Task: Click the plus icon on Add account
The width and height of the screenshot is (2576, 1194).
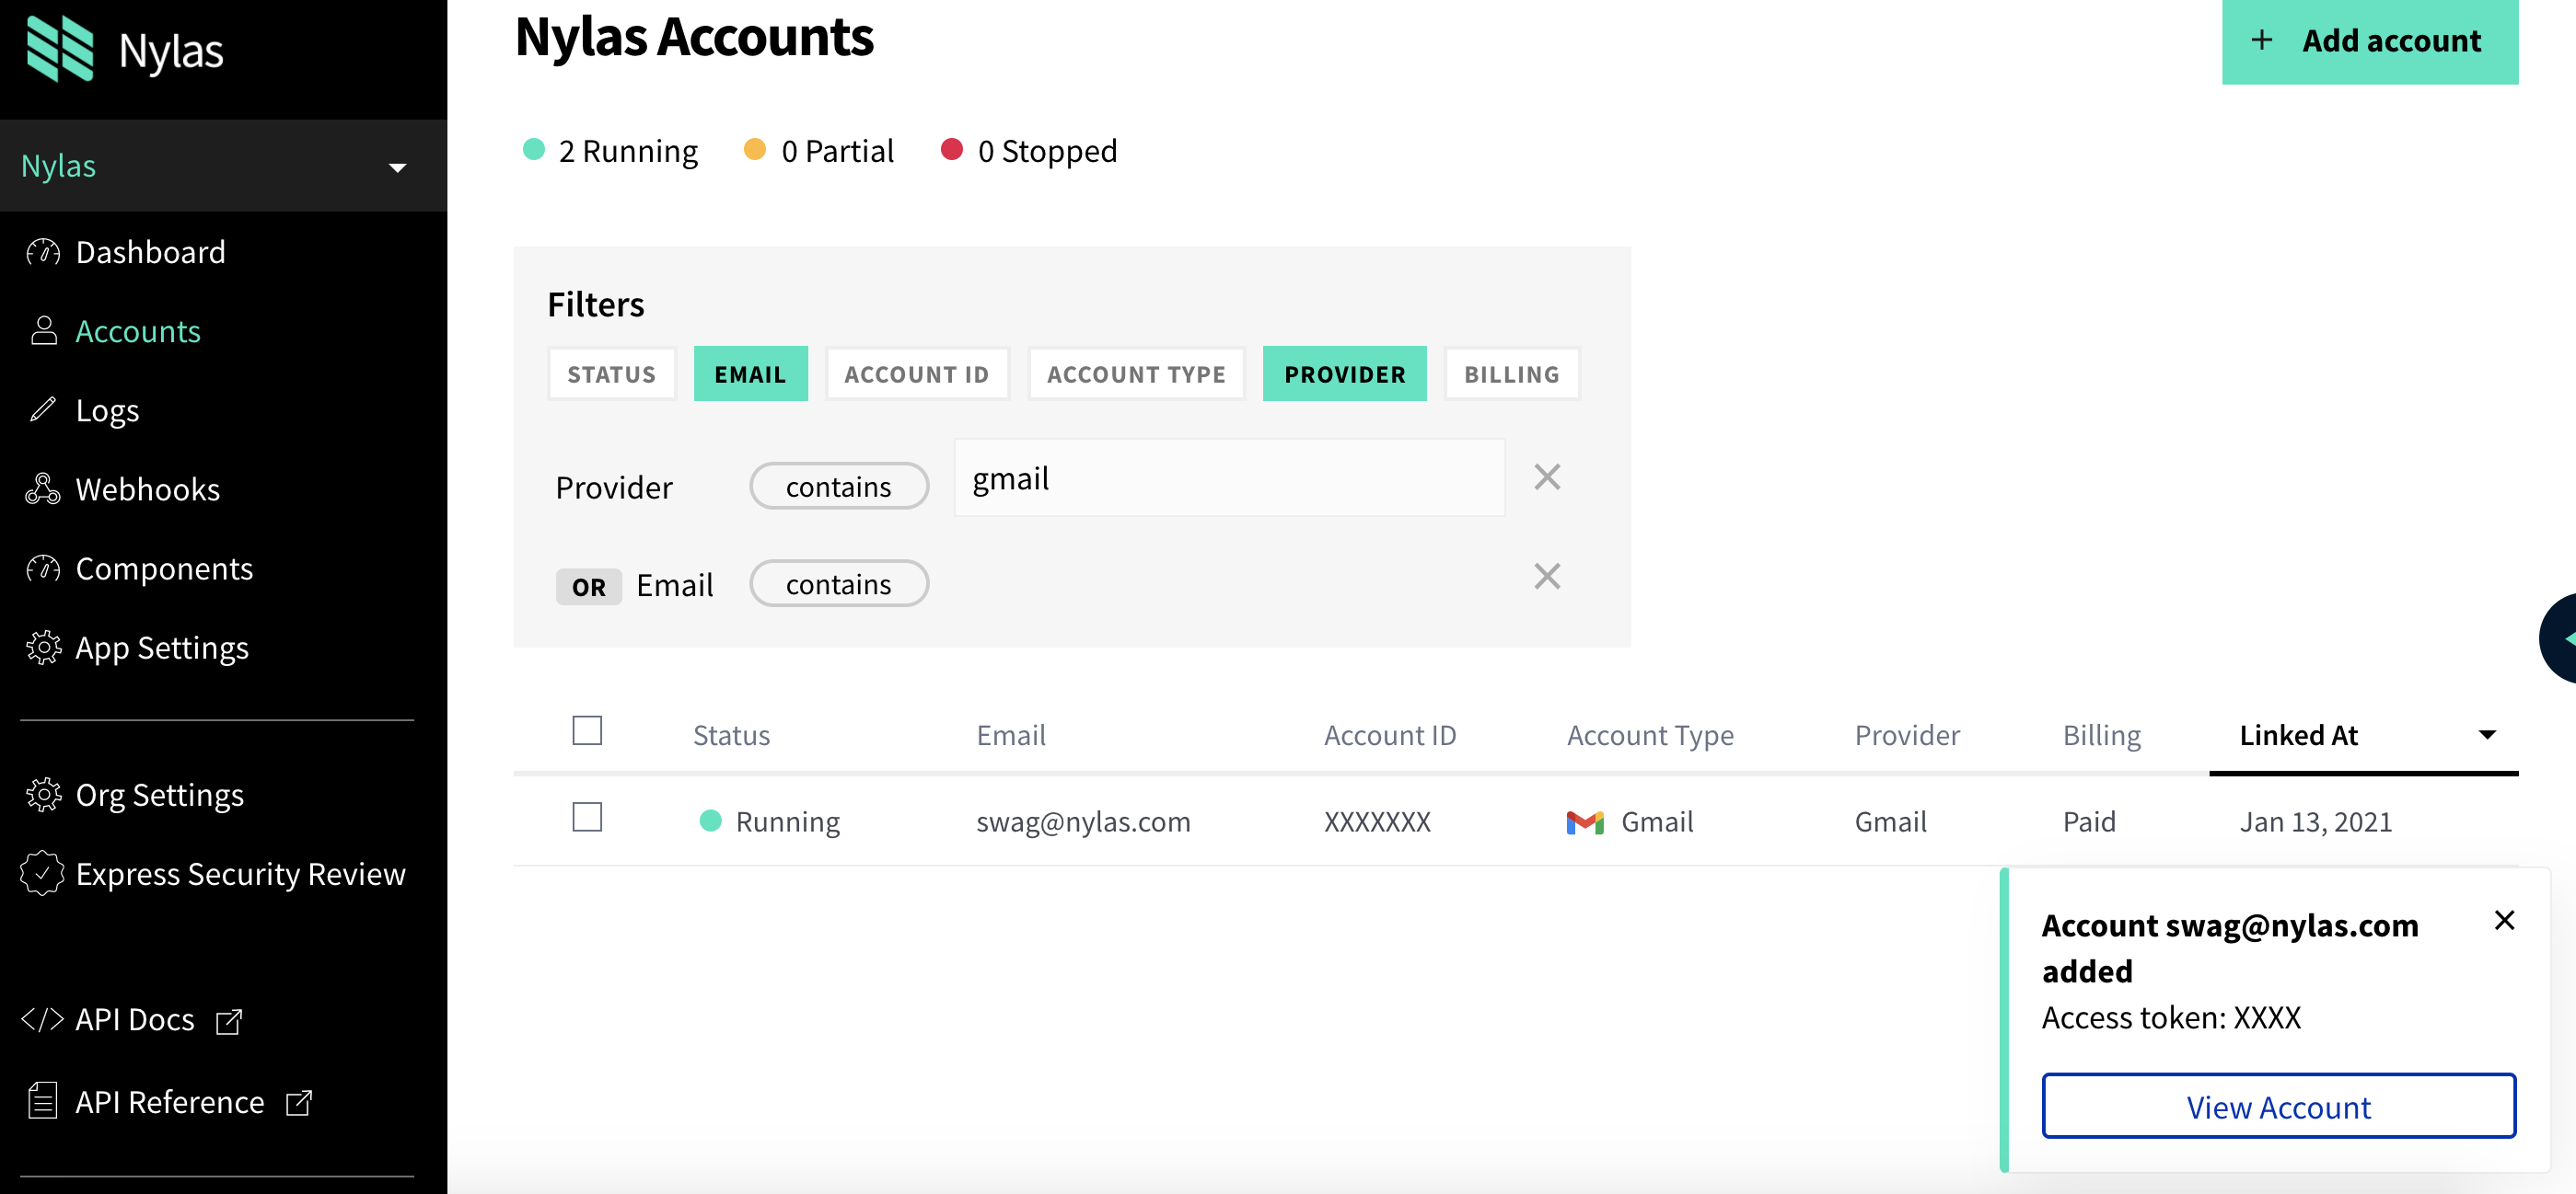Action: pyautogui.click(x=2261, y=40)
